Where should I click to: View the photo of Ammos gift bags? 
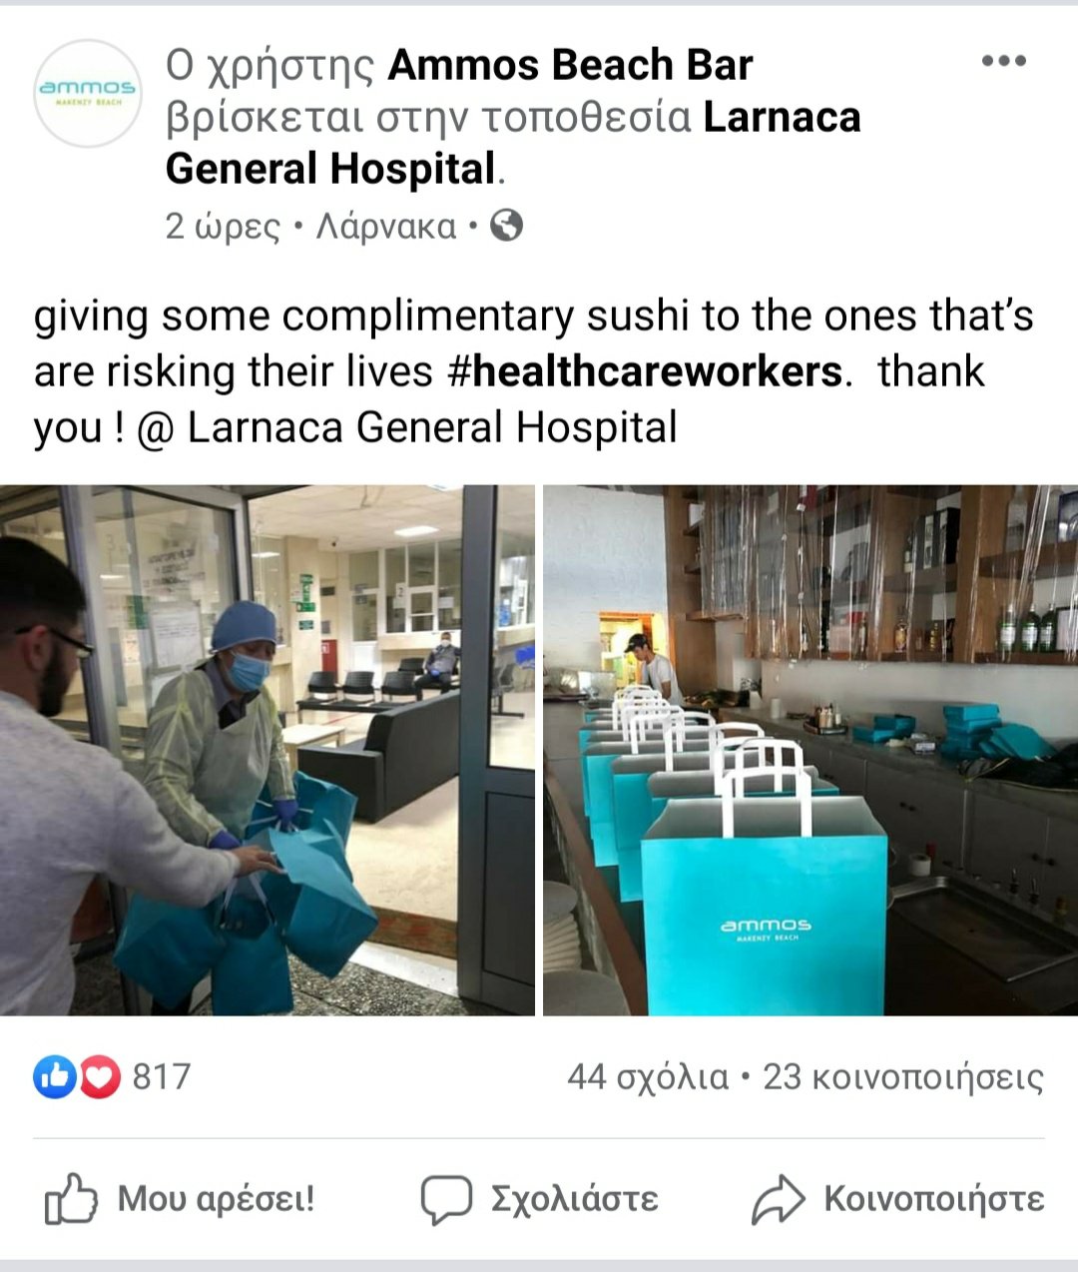point(810,750)
